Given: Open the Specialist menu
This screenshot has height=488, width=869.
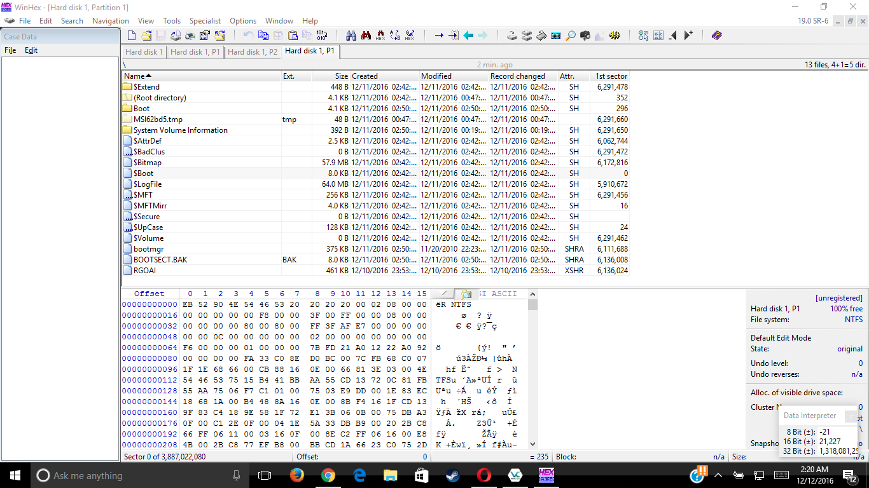Looking at the screenshot, I should tap(205, 21).
